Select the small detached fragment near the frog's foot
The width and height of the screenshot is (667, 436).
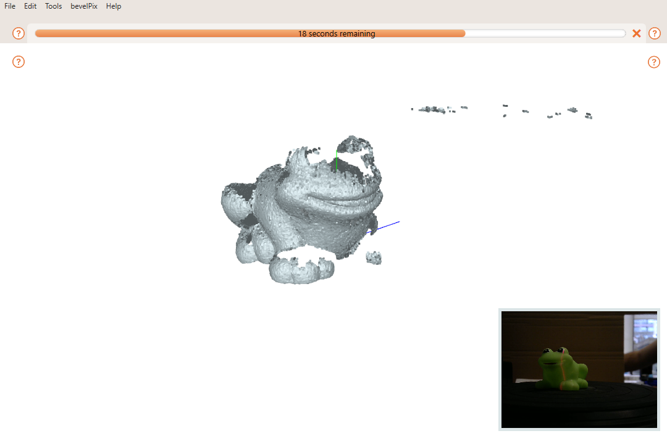374,258
